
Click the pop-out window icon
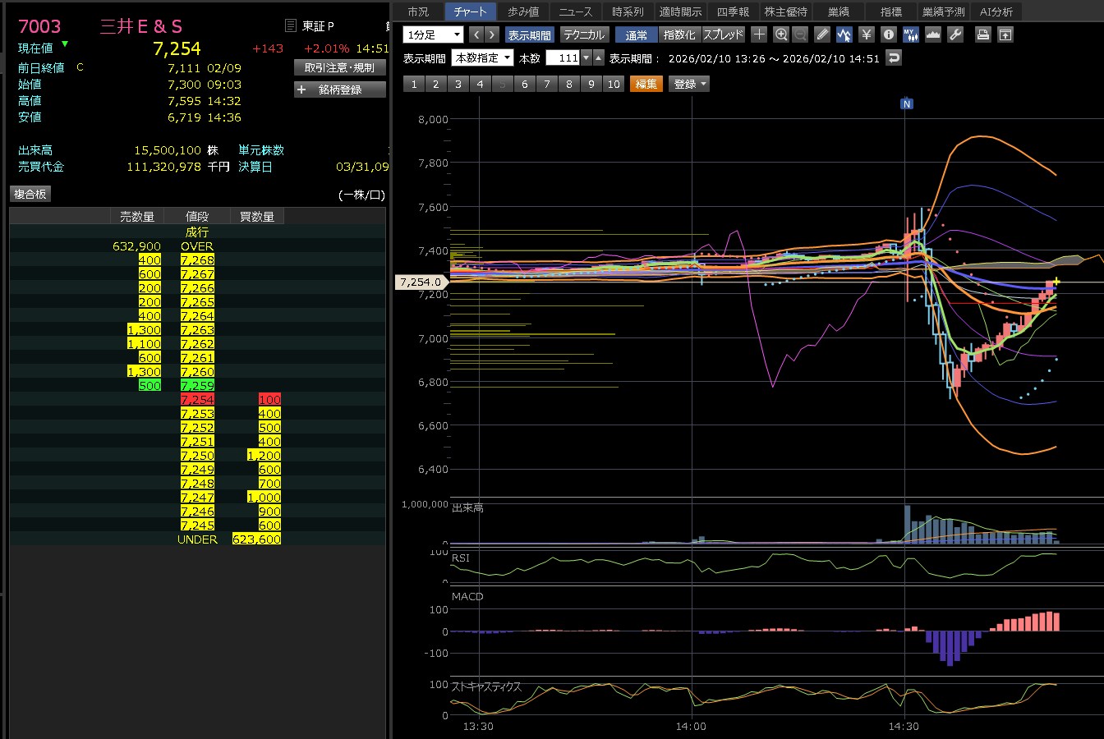(1005, 34)
